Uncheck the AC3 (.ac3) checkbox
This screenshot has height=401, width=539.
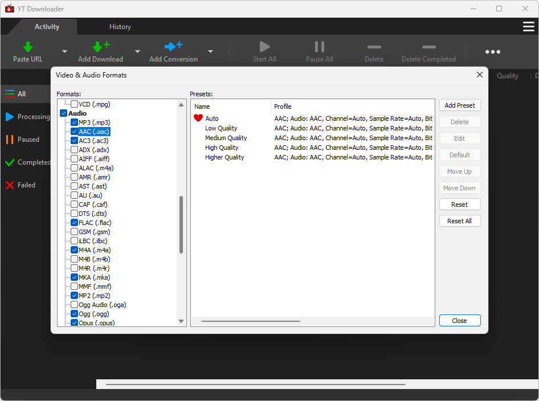tap(74, 141)
